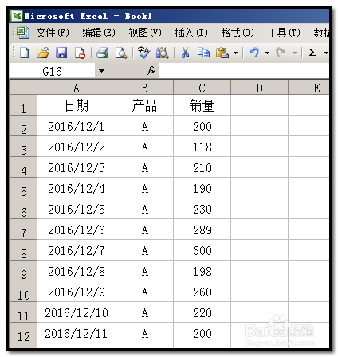Click product A in row 6
This screenshot has width=338, height=357.
click(144, 209)
